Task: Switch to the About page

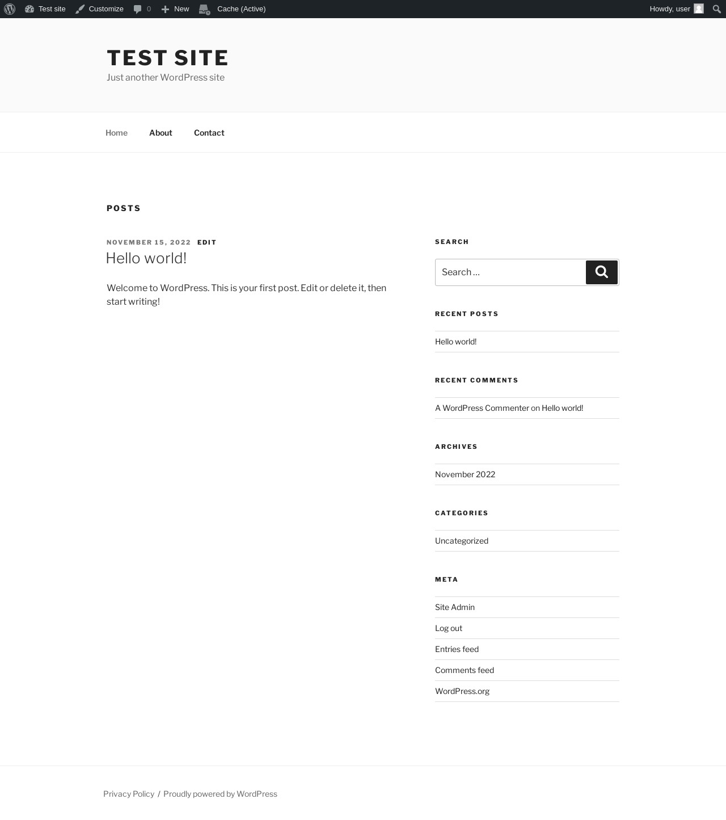Action: pyautogui.click(x=161, y=132)
